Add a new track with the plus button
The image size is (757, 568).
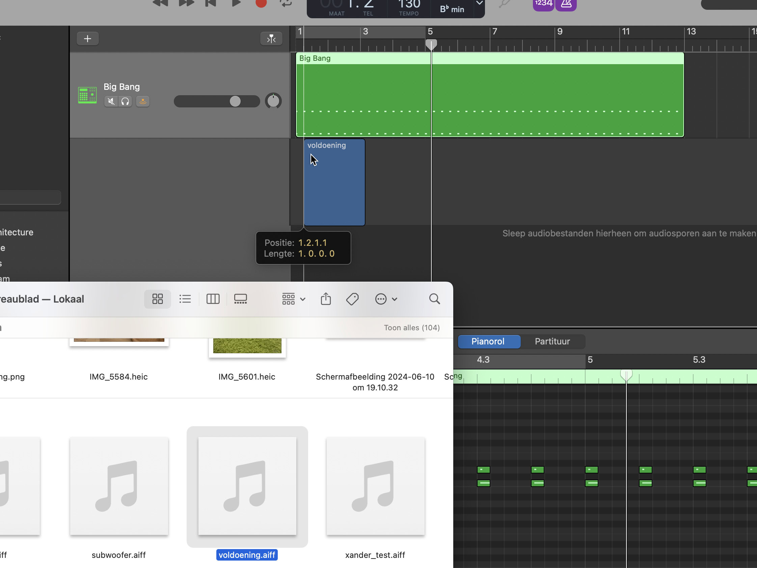pyautogui.click(x=88, y=38)
